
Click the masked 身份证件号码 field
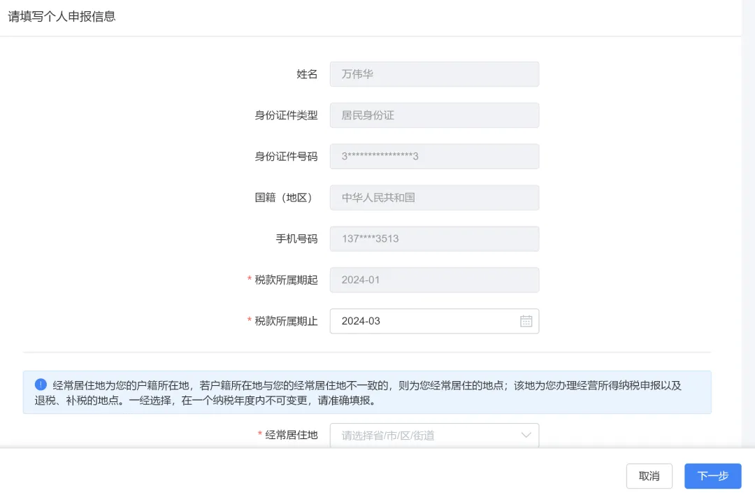click(x=434, y=156)
